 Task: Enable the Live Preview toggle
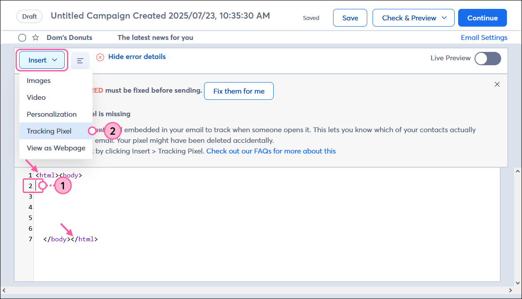coord(487,58)
